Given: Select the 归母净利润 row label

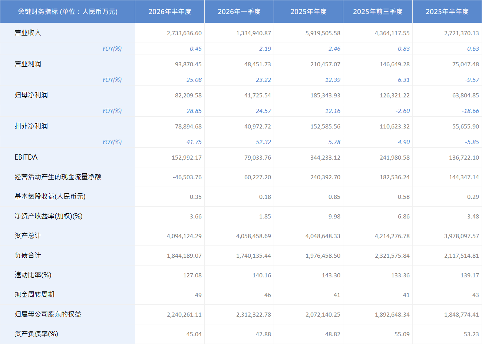Looking at the screenshot, I should 31,95.
